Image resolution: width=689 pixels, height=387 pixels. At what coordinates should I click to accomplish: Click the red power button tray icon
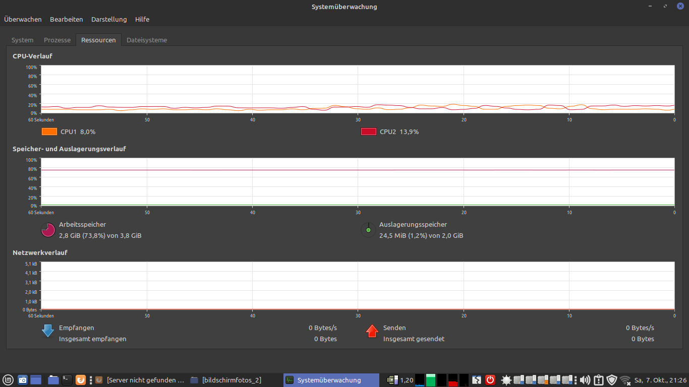490,380
